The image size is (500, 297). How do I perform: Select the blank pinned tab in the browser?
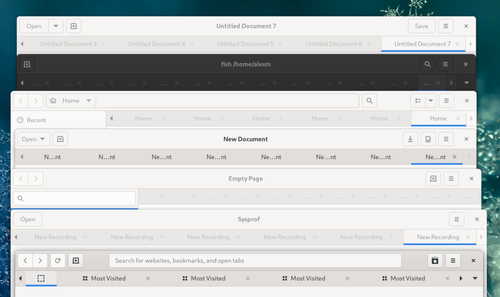click(x=41, y=278)
